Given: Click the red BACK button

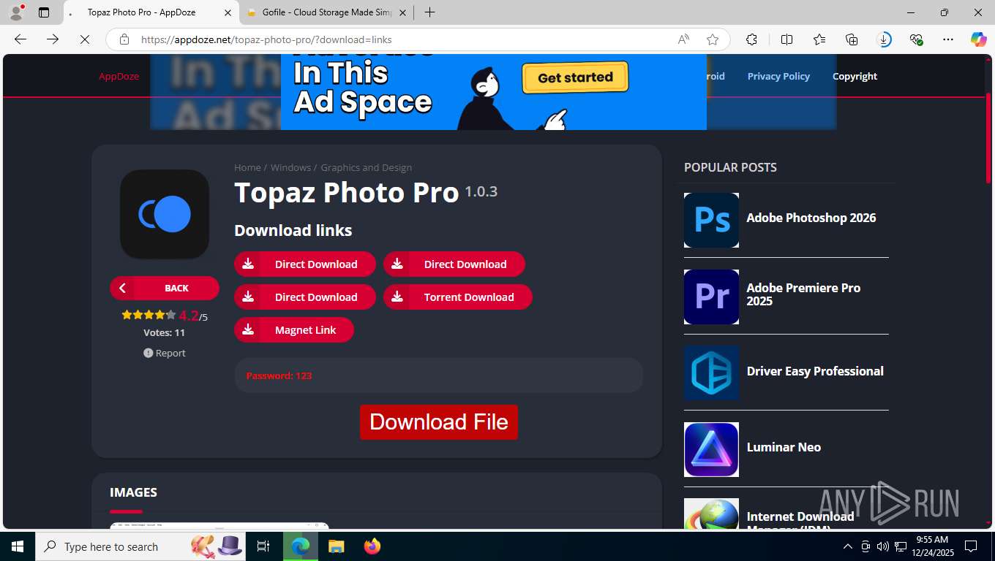Looking at the screenshot, I should tap(165, 288).
